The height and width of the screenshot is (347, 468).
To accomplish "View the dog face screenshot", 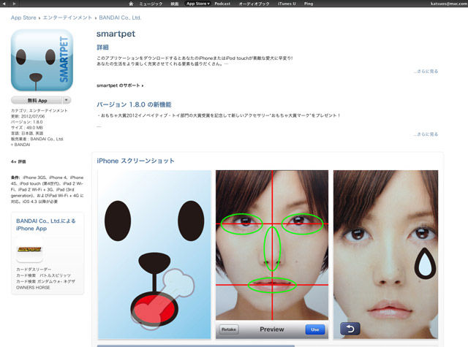I will (x=154, y=254).
